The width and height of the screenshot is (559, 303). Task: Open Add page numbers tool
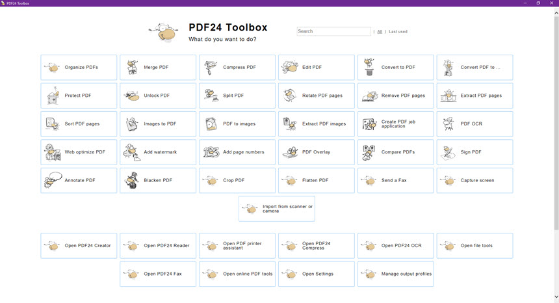(237, 152)
